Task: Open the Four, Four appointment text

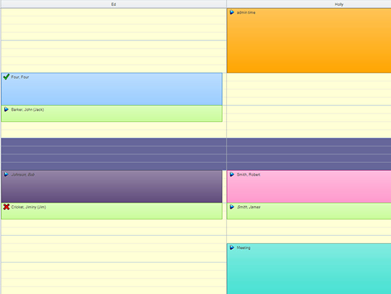Action: click(21, 77)
